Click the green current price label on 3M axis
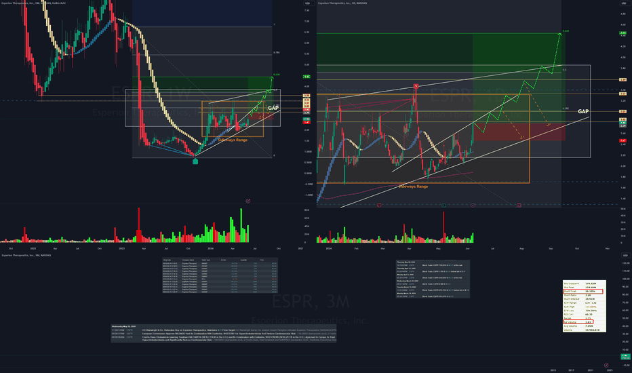Image resolution: width=632 pixels, height=373 pixels. click(x=625, y=357)
